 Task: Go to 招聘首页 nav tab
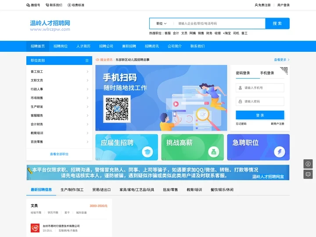point(38,47)
